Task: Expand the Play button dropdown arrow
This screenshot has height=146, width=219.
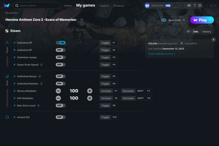Action: pos(210,20)
